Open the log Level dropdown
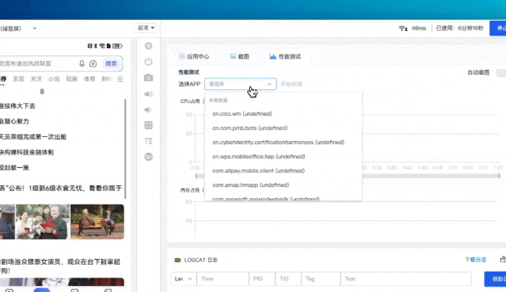Screen dimensions: 506x292 point(183,279)
